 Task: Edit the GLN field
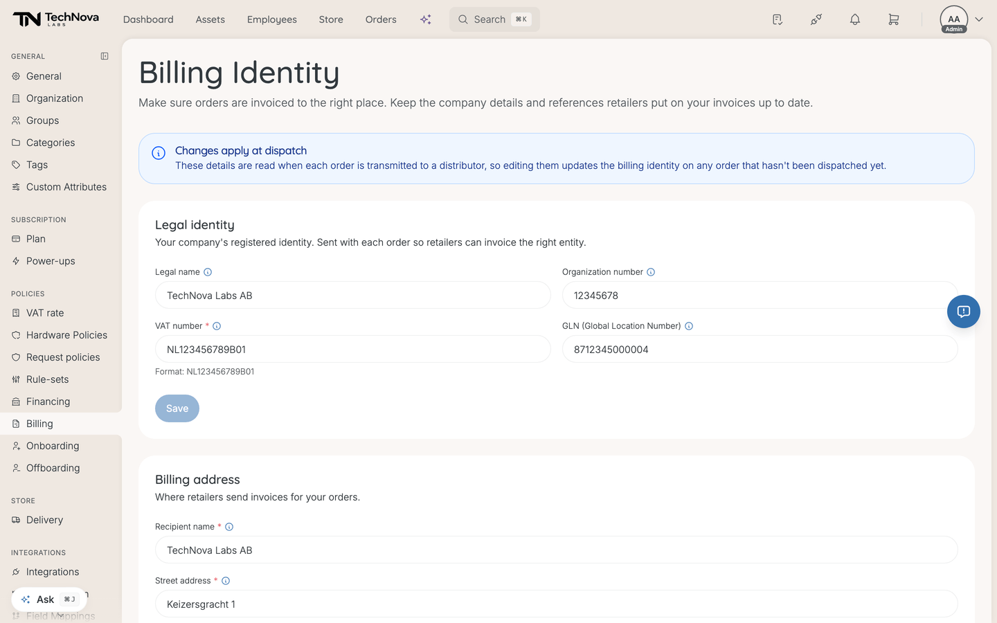click(x=760, y=349)
